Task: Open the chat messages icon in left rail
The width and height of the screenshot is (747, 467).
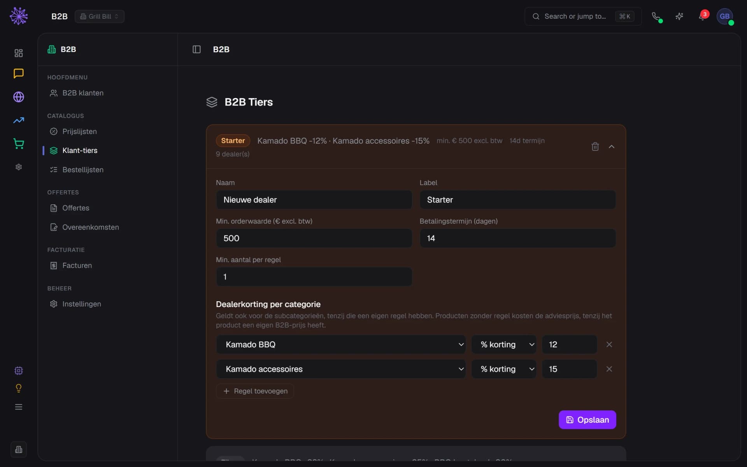Action: click(19, 73)
